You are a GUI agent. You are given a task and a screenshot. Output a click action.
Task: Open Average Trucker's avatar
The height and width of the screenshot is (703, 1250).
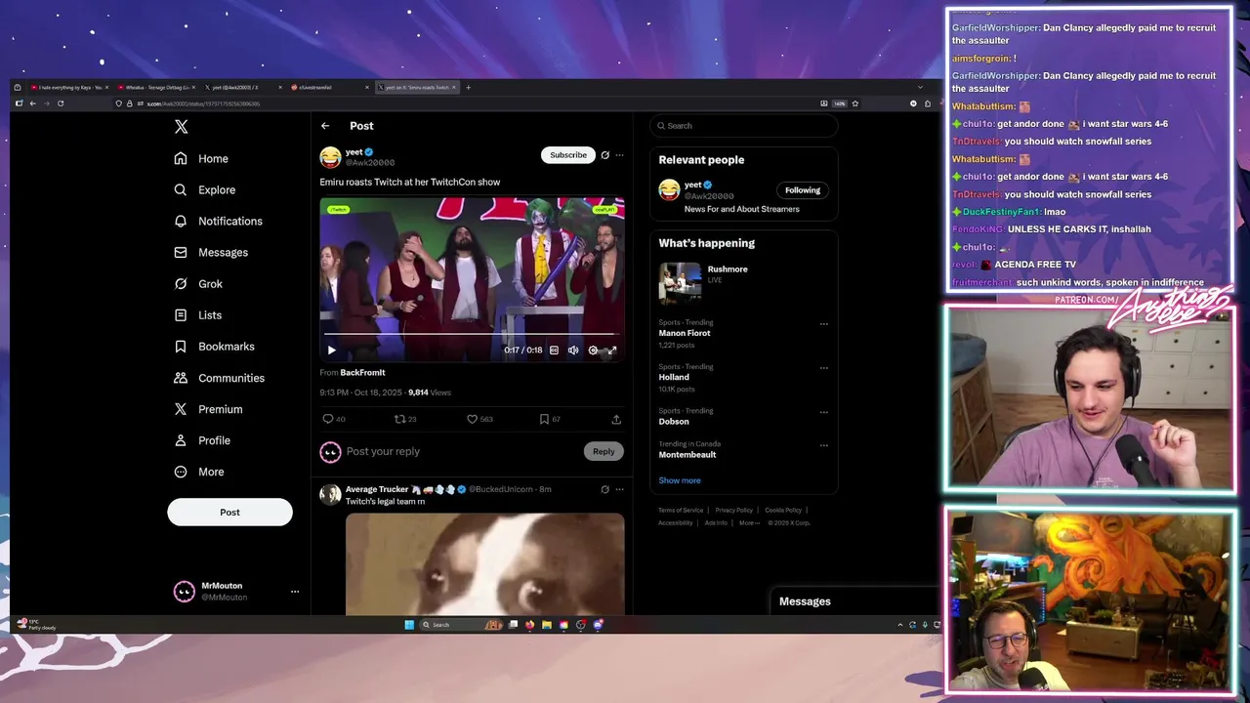(x=330, y=494)
